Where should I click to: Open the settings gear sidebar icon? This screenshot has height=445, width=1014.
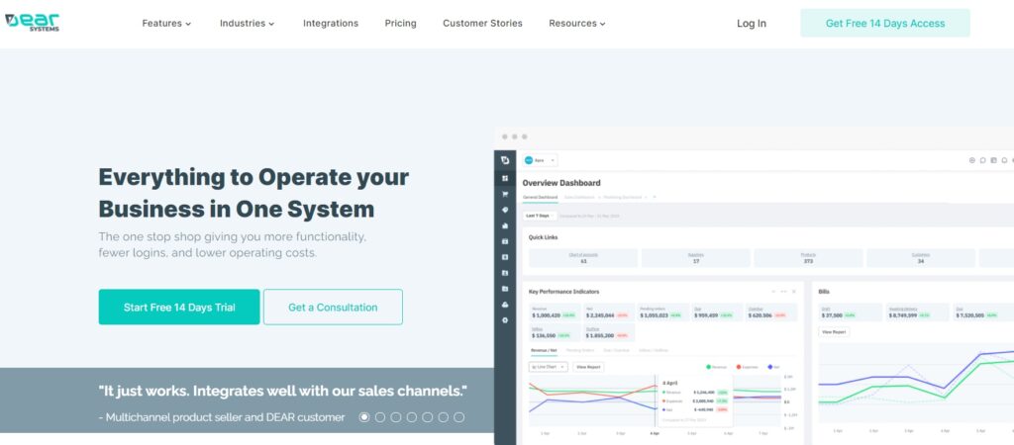pos(505,320)
